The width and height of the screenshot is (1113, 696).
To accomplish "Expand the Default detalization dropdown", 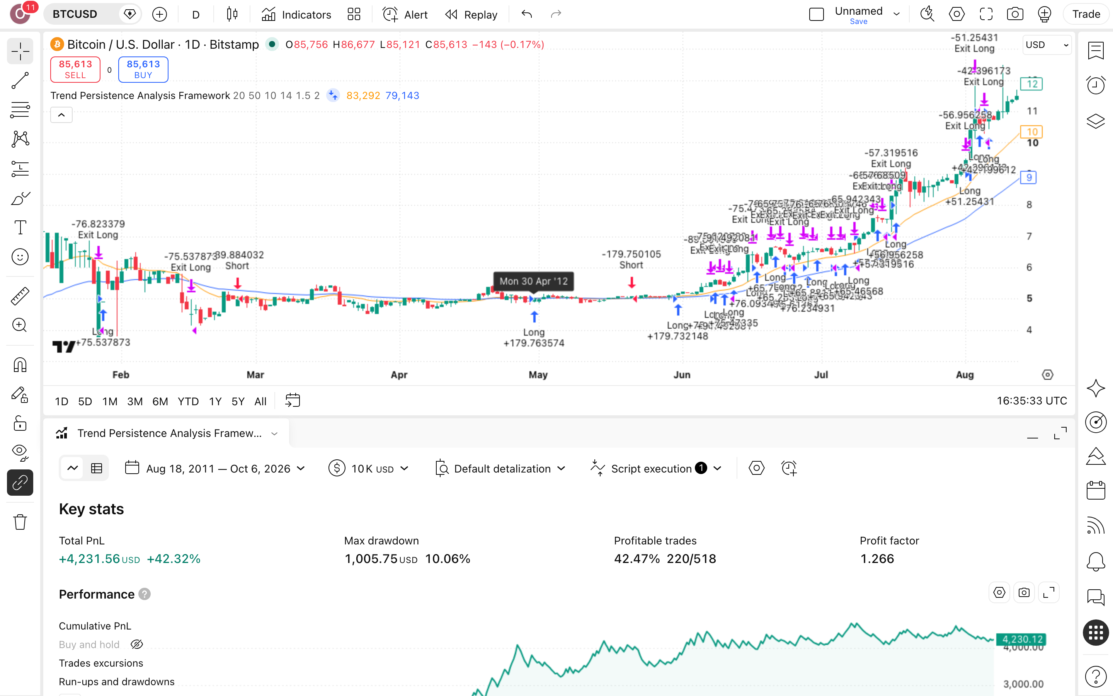I will pos(500,469).
